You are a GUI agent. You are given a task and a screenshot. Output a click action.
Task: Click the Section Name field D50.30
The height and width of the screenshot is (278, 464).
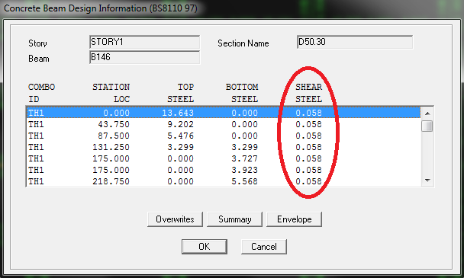[355, 42]
